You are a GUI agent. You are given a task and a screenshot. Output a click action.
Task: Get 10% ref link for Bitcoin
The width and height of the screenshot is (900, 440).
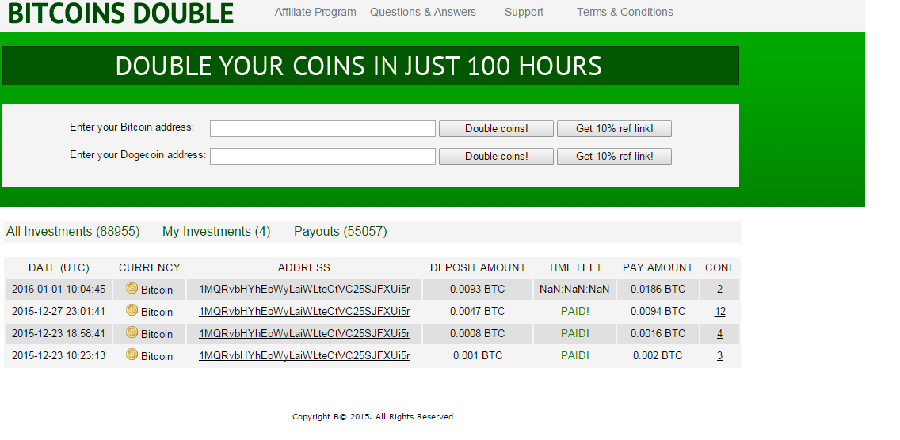coord(614,128)
